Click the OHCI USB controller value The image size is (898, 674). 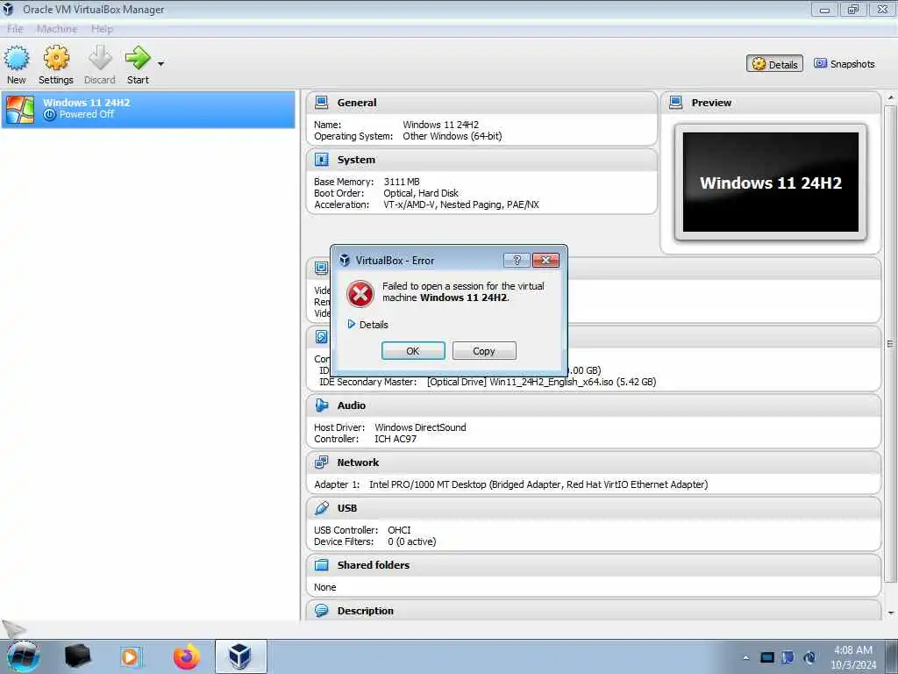tap(399, 530)
